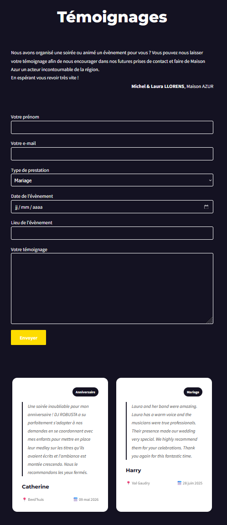Click the calendar icon beside 09 mai 2026

tap(75, 499)
